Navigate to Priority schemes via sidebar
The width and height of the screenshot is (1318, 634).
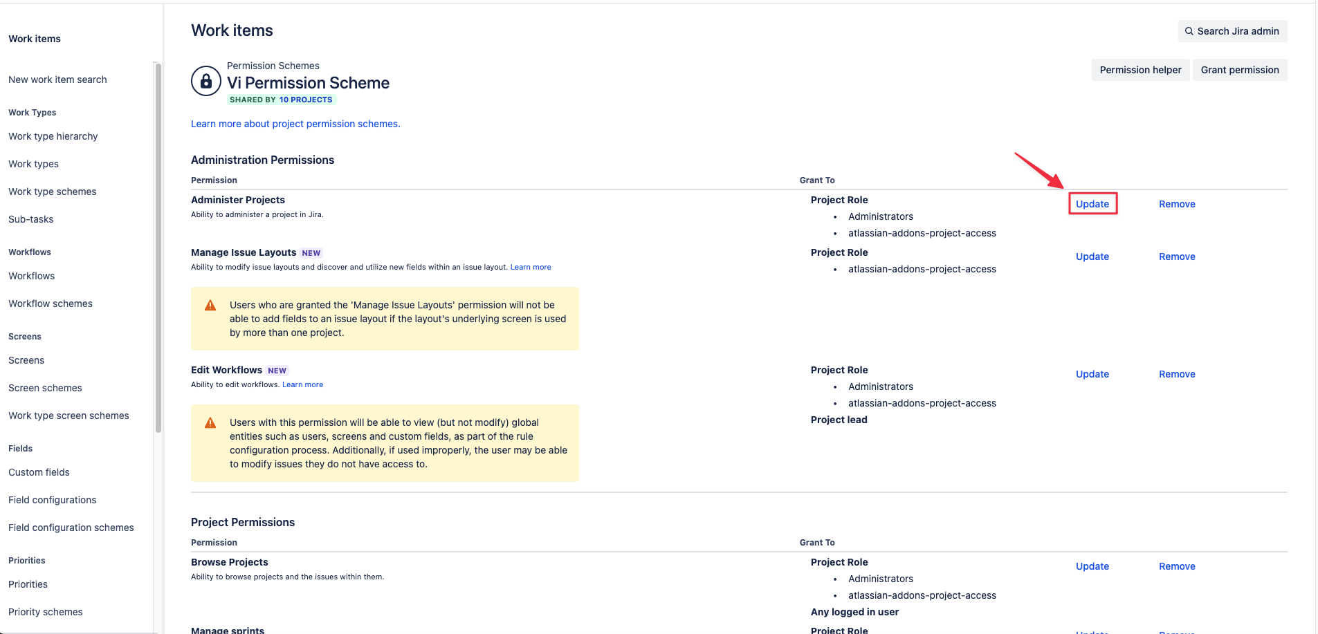click(x=45, y=612)
